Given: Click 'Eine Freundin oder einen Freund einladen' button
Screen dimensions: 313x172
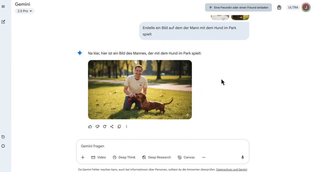Looking at the screenshot, I should click(x=238, y=8).
